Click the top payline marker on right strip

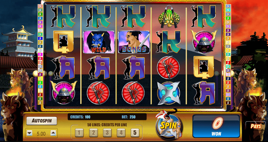[x=228, y=6]
